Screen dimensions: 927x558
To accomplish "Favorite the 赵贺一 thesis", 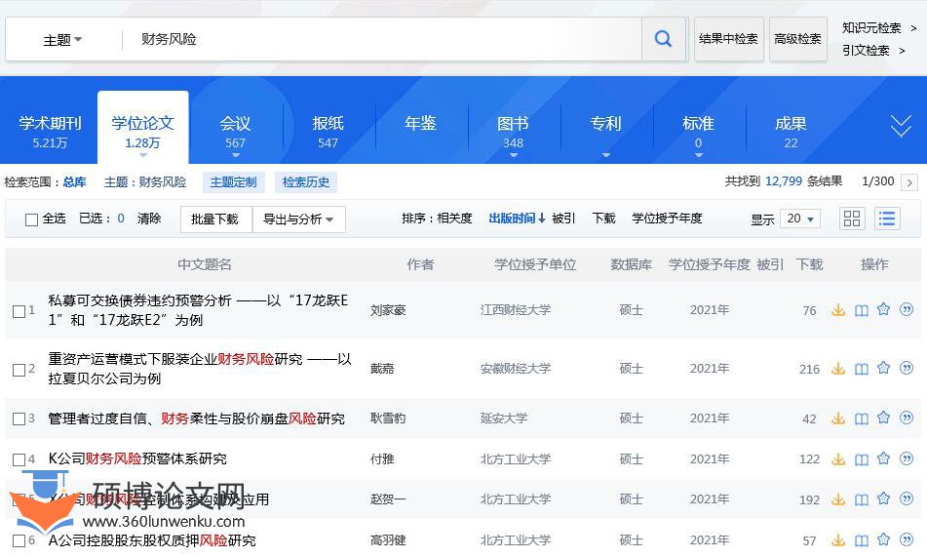I will [883, 498].
